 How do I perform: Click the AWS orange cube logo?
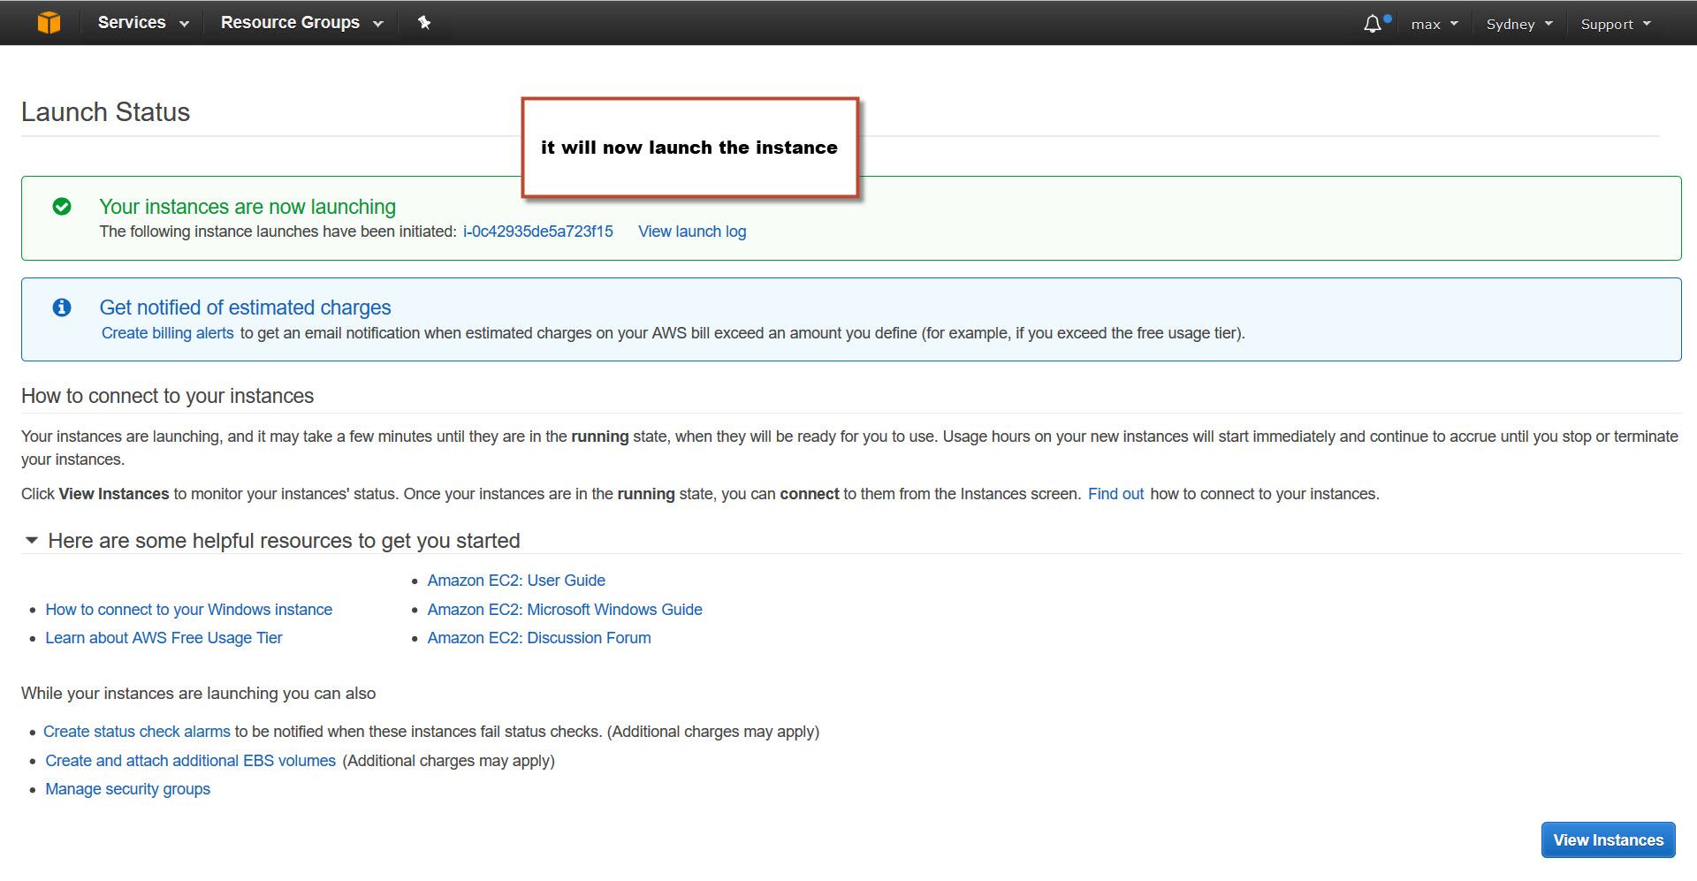click(x=49, y=23)
